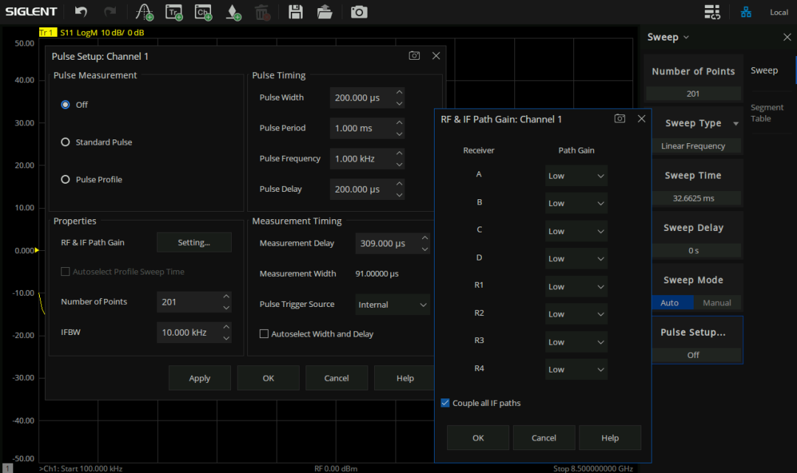This screenshot has height=473, width=797.
Task: Click the undo arrow in toolbar
Action: click(x=81, y=12)
